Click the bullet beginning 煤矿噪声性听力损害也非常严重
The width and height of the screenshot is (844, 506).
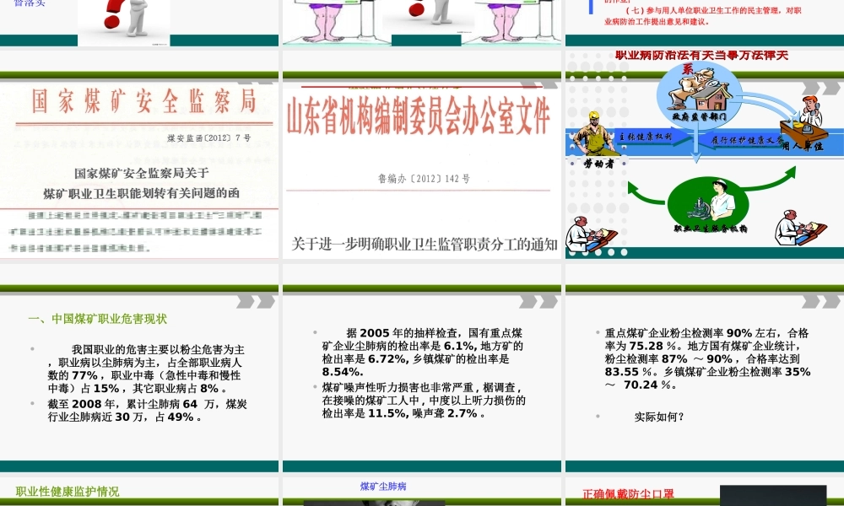pos(425,400)
